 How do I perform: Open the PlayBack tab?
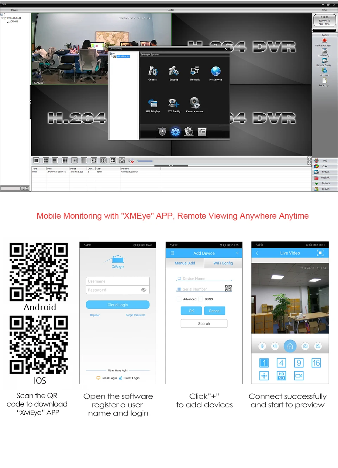coord(325,177)
